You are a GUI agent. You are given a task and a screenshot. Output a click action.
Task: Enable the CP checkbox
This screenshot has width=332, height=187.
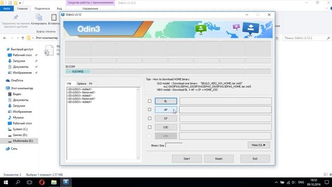150,118
